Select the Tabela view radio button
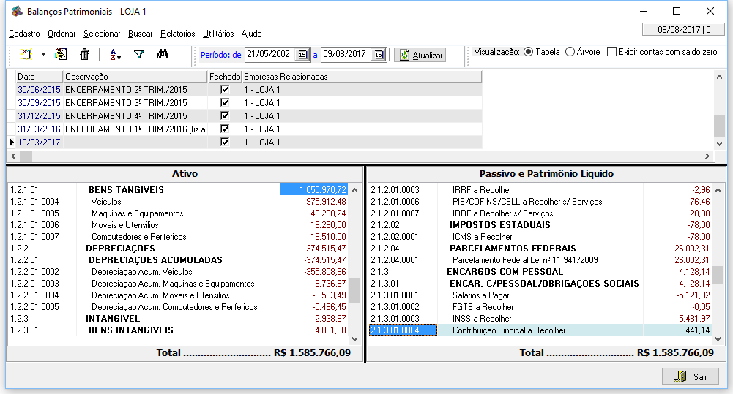Screen dimensions: 733x394 click(529, 53)
